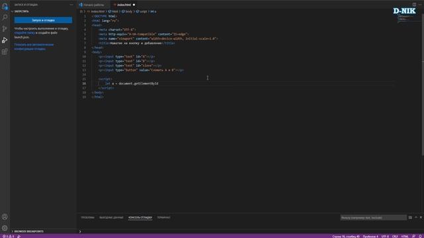Image resolution: width=424 pixels, height=238 pixels.
Task: Open the Terminal panel tab
Action: coord(164,218)
